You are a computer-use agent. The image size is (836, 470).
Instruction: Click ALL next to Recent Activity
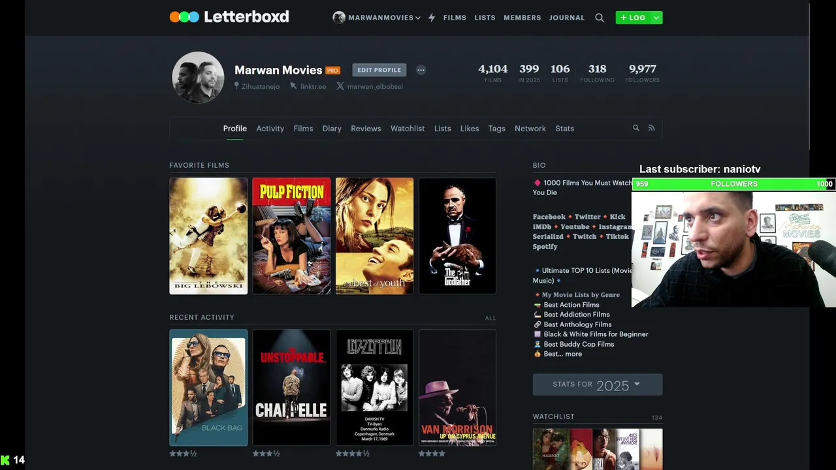click(x=490, y=318)
